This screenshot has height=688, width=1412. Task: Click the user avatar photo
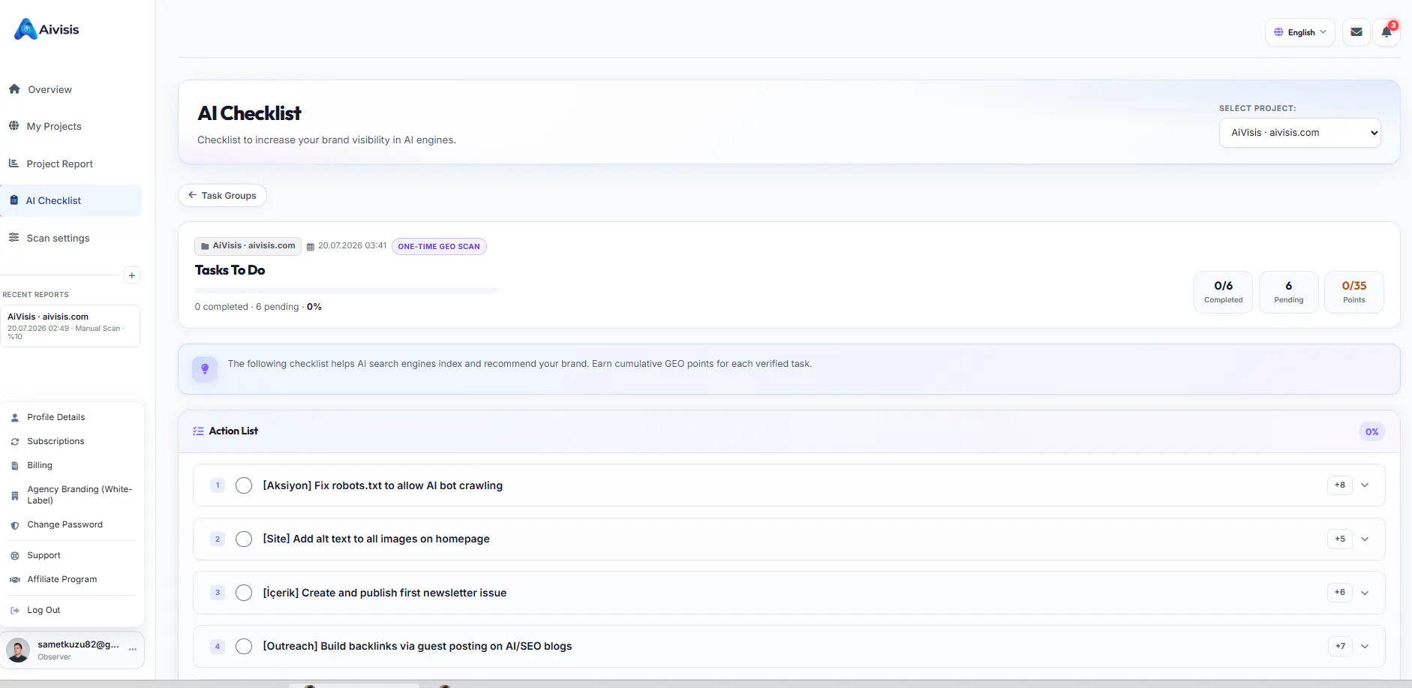click(x=18, y=650)
